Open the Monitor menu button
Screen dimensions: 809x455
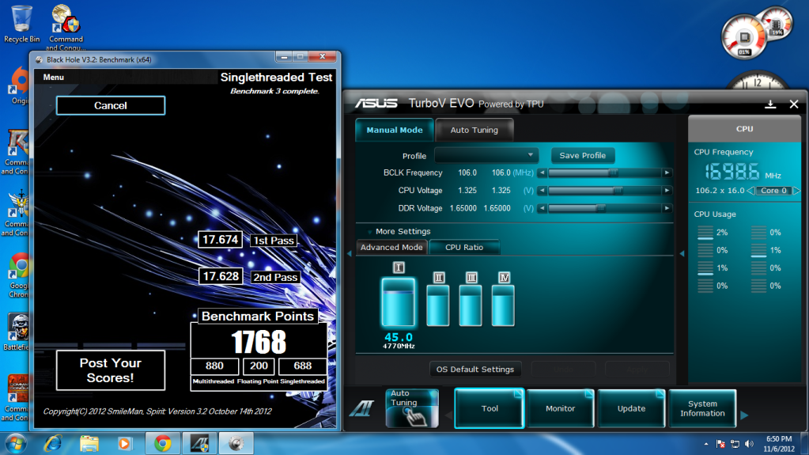coord(561,408)
